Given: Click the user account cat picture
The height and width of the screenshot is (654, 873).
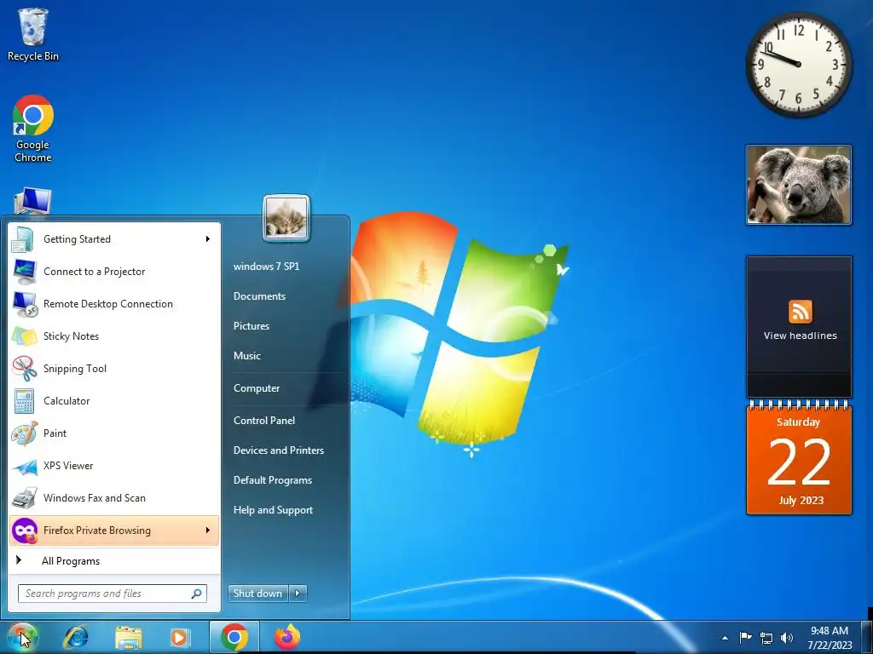Looking at the screenshot, I should (x=286, y=219).
